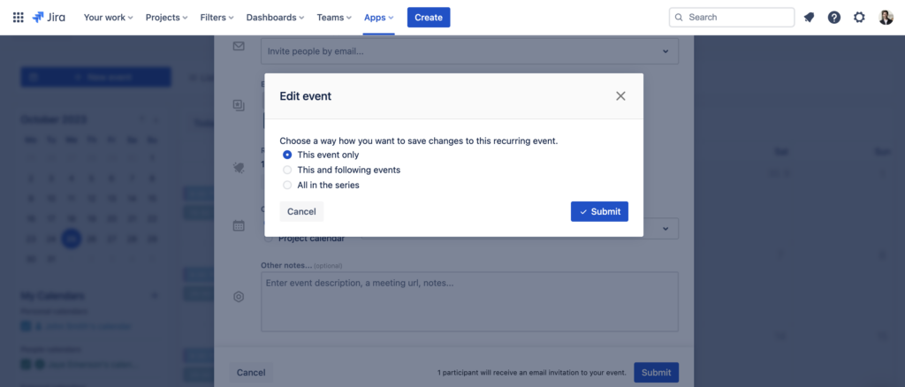905x387 pixels.
Task: Open the Apps menu
Action: [x=379, y=17]
